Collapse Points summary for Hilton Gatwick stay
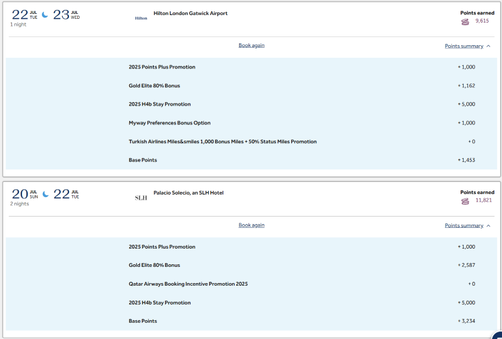This screenshot has height=339, width=502. tap(467, 46)
